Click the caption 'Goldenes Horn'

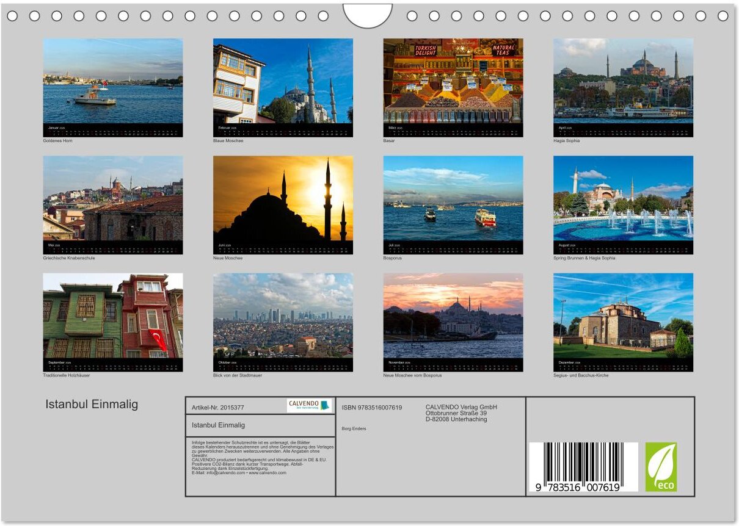57,141
